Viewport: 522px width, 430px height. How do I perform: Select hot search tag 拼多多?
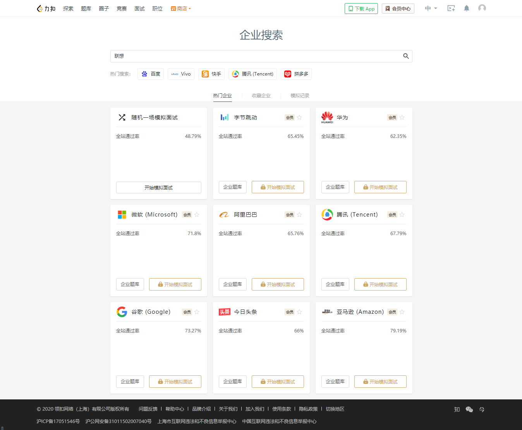point(296,74)
